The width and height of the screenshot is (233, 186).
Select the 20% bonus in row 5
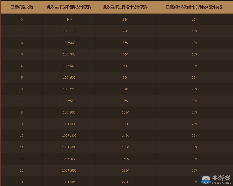tap(194, 78)
